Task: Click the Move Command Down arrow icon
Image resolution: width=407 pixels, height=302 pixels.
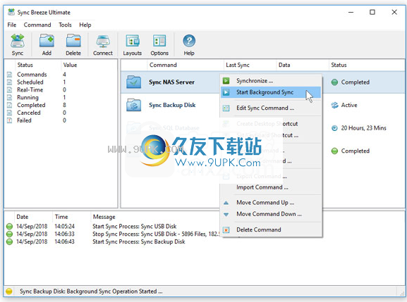Action: [x=226, y=215]
